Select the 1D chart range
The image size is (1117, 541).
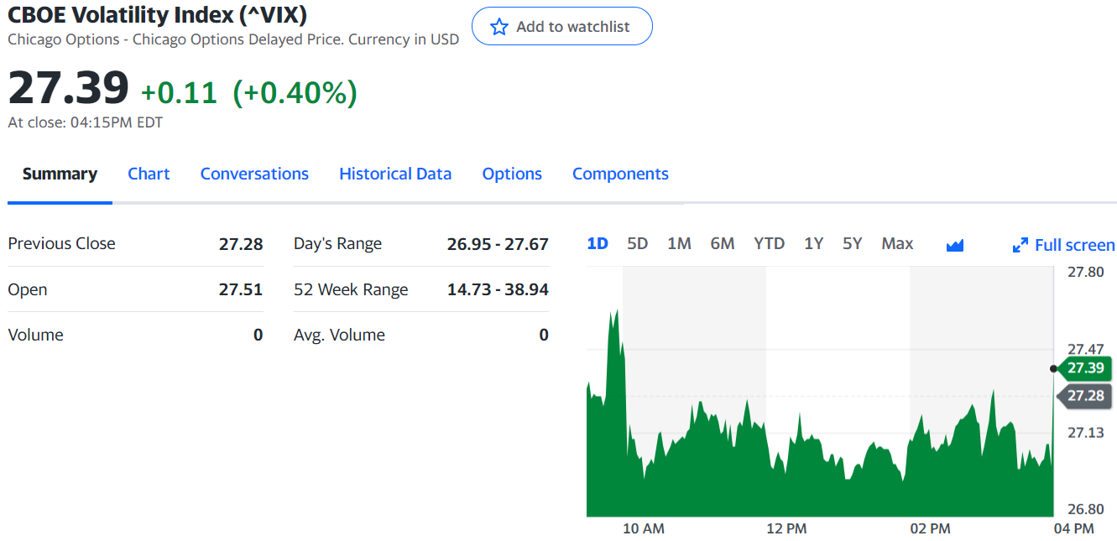tap(598, 243)
